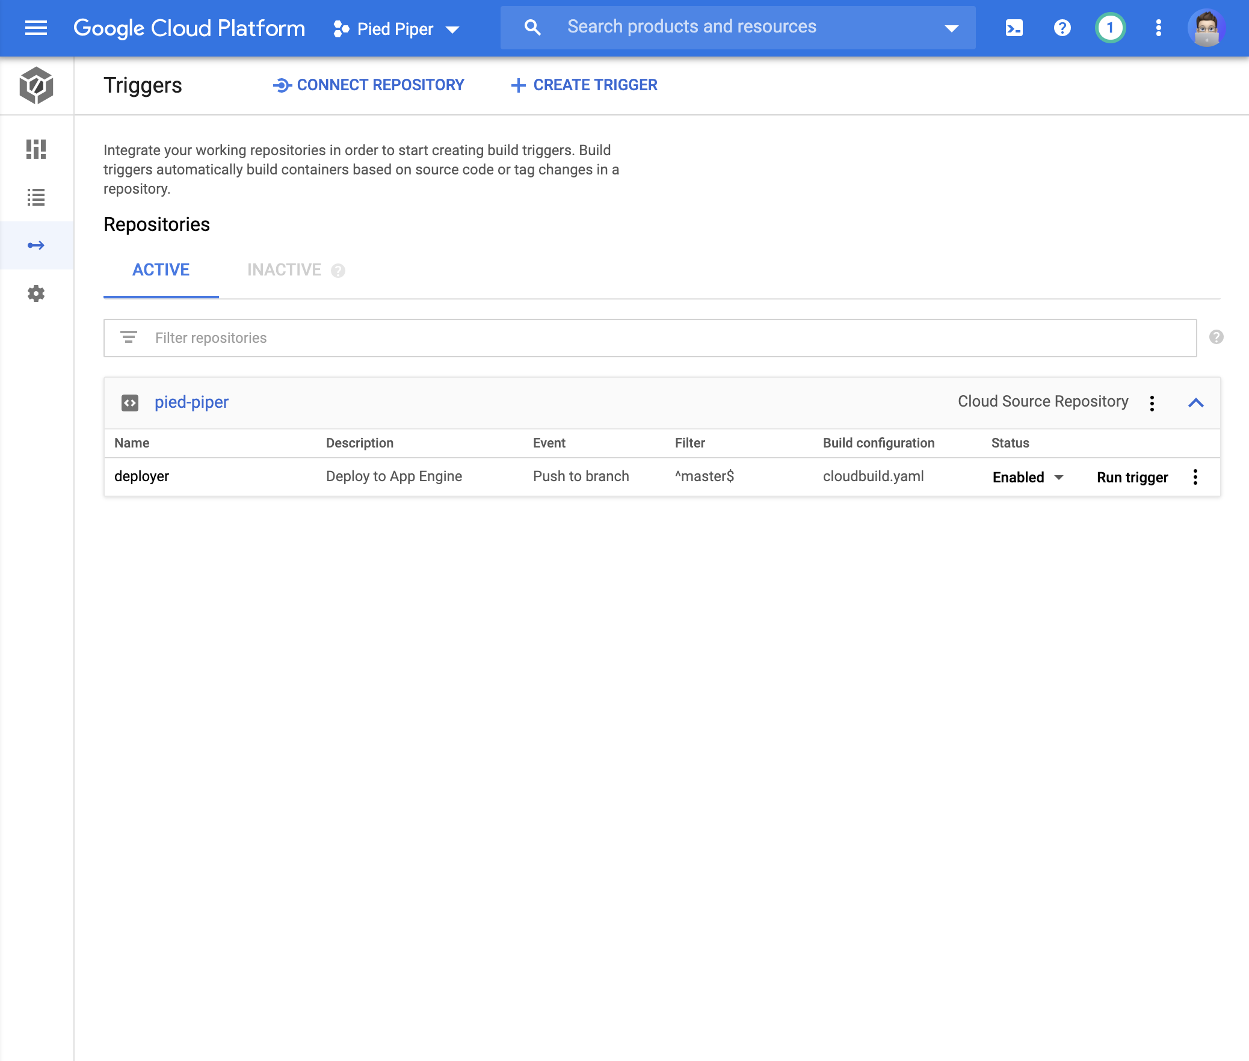
Task: Open the user account avatar
Action: click(x=1206, y=28)
